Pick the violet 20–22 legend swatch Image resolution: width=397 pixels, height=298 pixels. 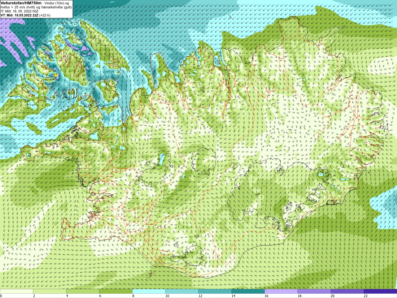click(347, 291)
